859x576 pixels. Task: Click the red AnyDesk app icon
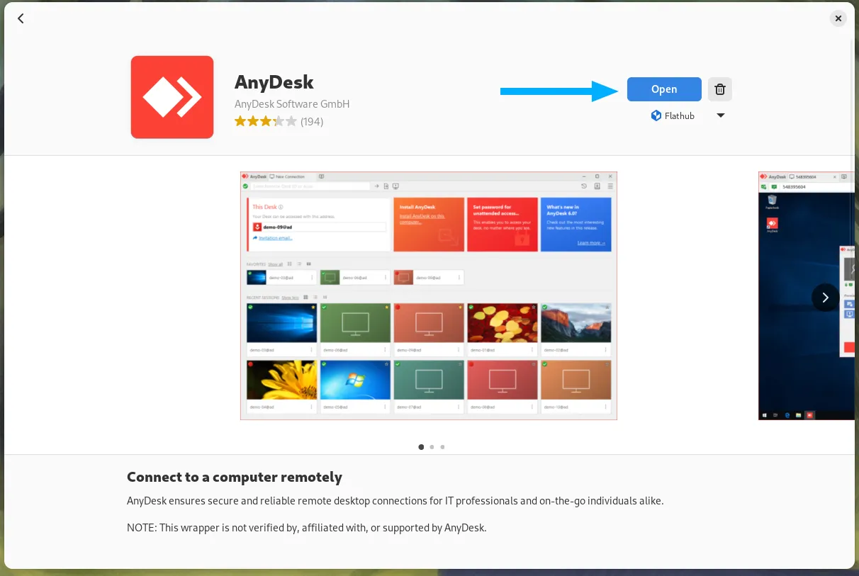click(x=172, y=97)
